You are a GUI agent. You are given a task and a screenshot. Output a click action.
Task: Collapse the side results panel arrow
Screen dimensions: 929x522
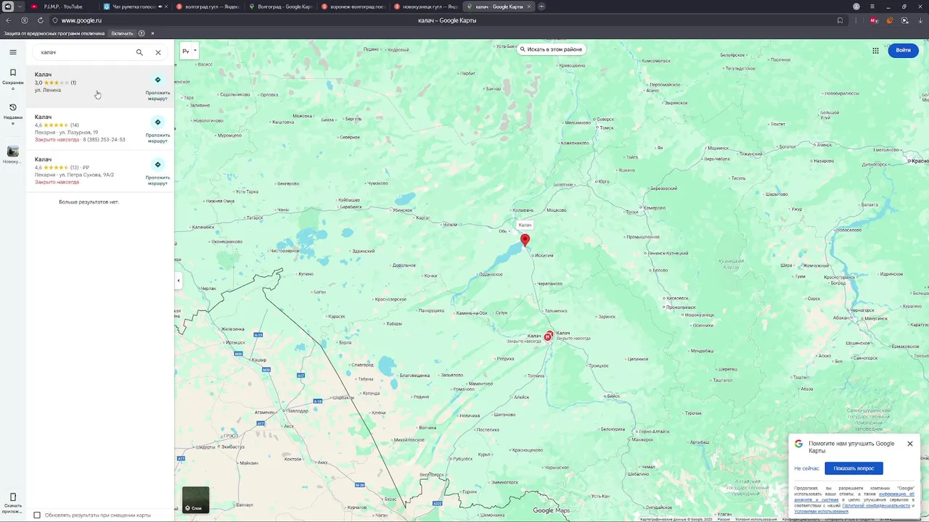178,281
